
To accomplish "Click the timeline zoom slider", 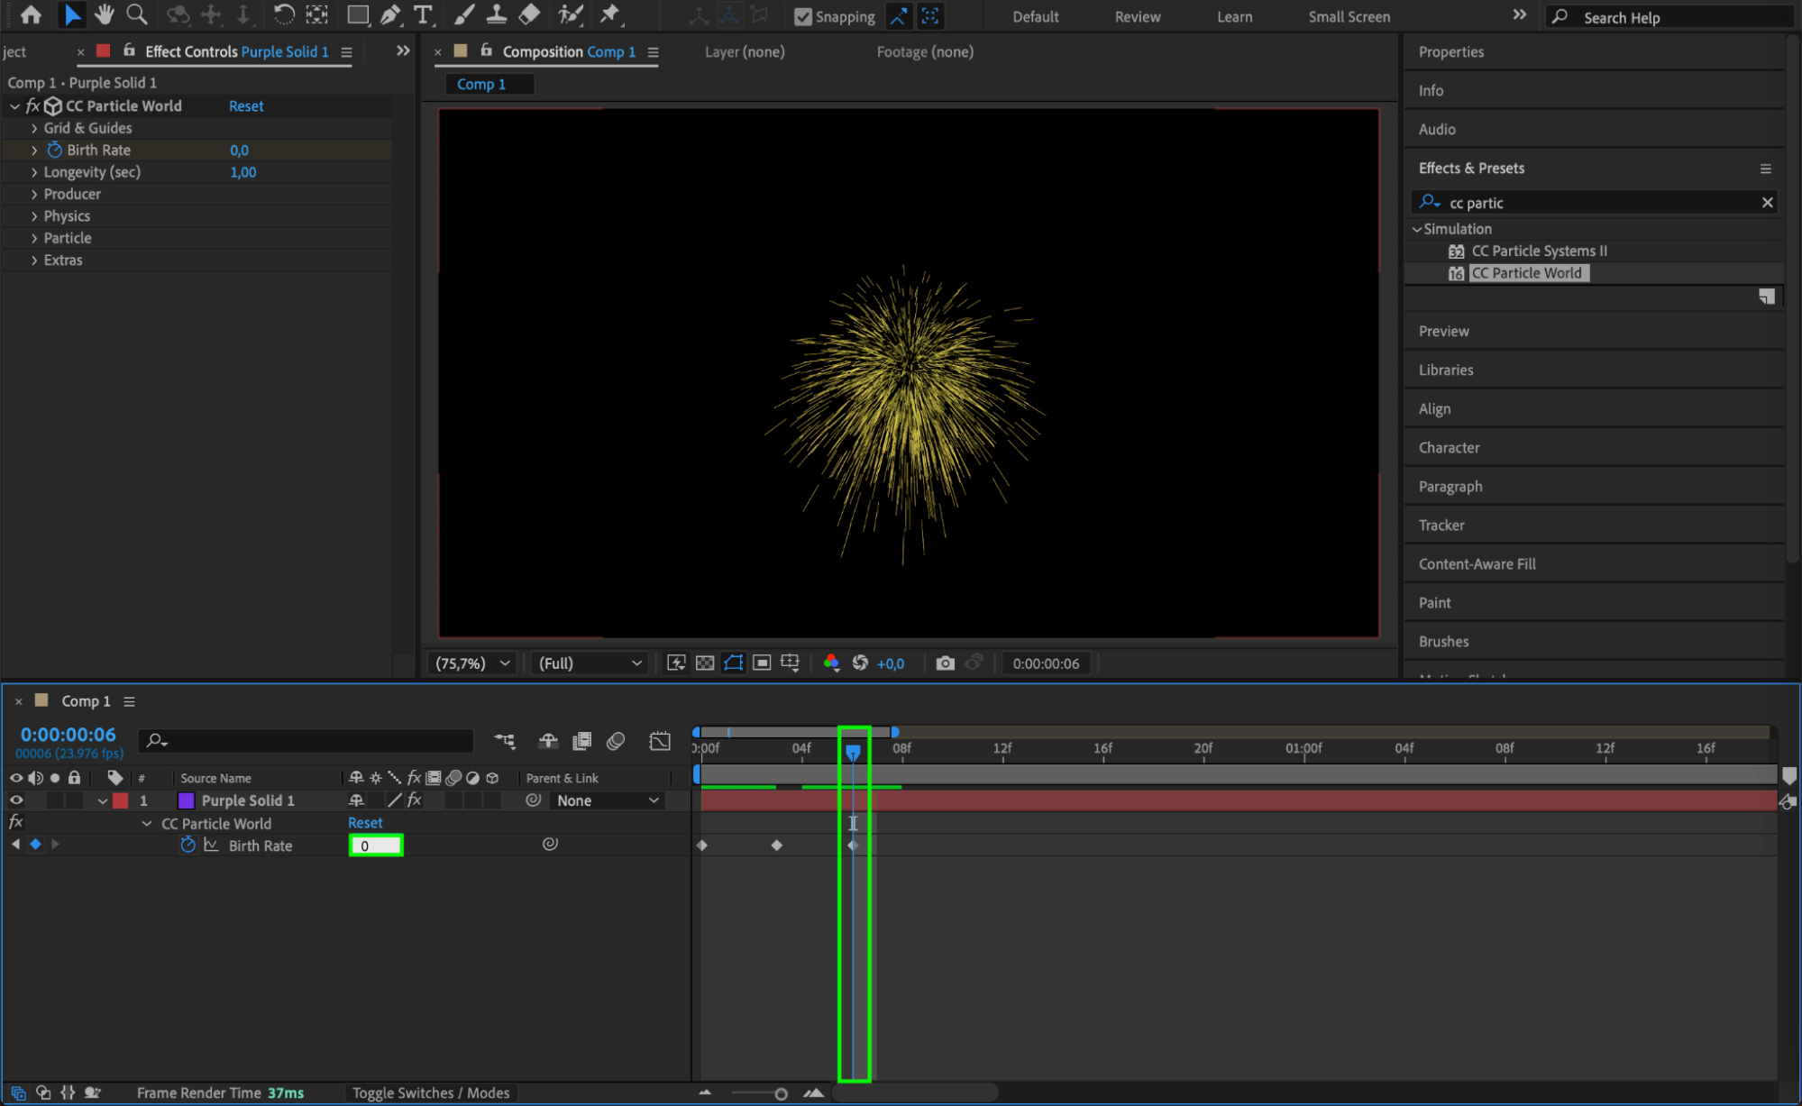I will [x=781, y=1093].
